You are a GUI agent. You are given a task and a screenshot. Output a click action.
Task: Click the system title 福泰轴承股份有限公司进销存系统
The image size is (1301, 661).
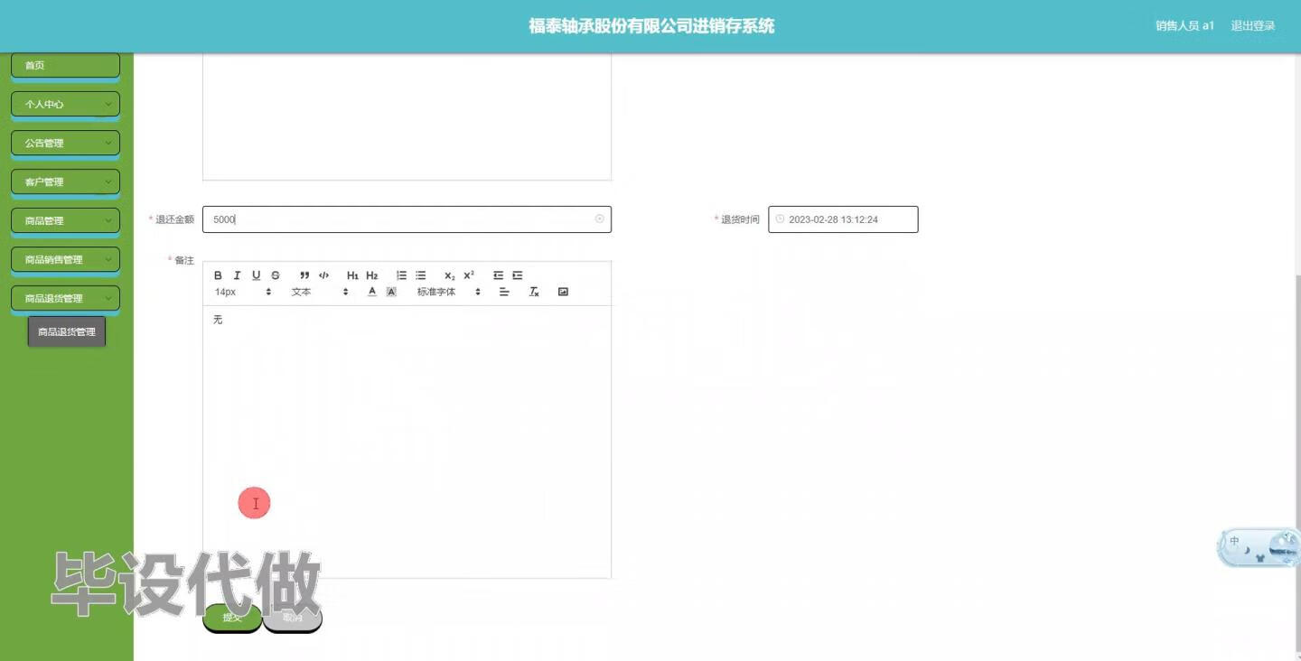pos(651,26)
